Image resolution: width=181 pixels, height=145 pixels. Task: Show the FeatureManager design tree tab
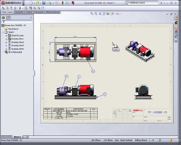coord(3,18)
